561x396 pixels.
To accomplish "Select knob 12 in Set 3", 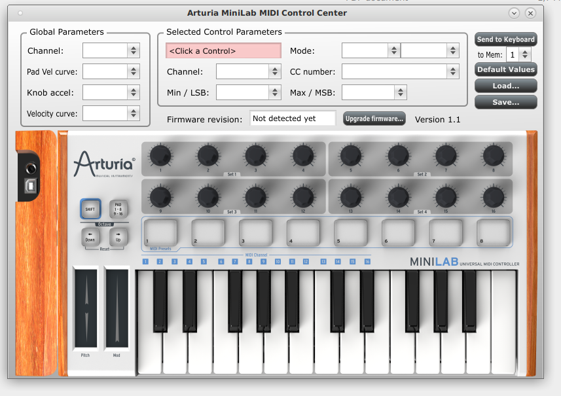I will (303, 197).
